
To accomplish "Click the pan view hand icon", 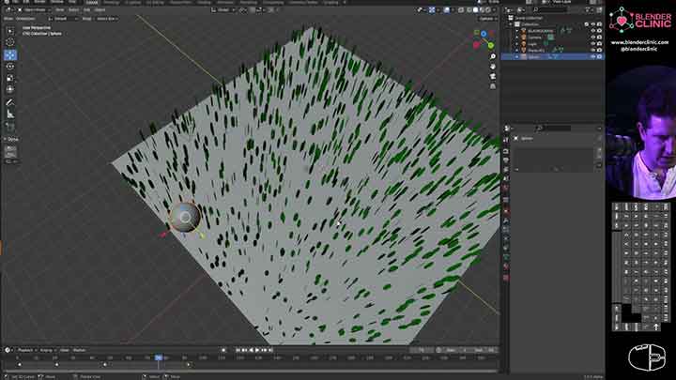I will coord(493,67).
